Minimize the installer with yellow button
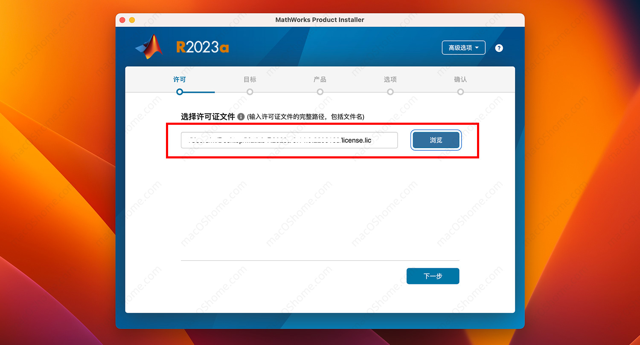Image resolution: width=640 pixels, height=345 pixels. 132,20
